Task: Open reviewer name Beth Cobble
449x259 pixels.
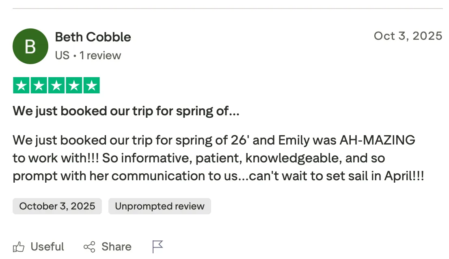Action: [93, 37]
